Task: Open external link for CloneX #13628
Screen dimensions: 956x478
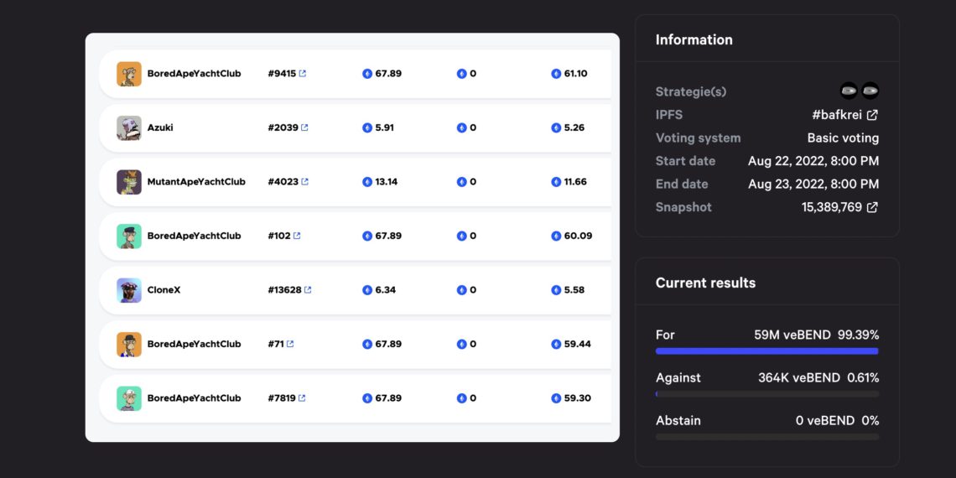Action: (x=307, y=290)
